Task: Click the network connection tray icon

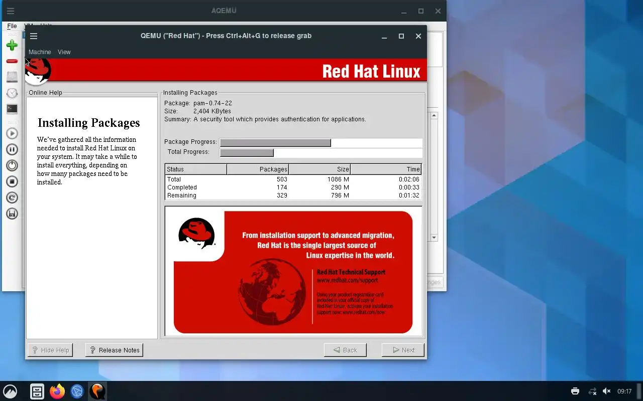Action: pyautogui.click(x=593, y=391)
